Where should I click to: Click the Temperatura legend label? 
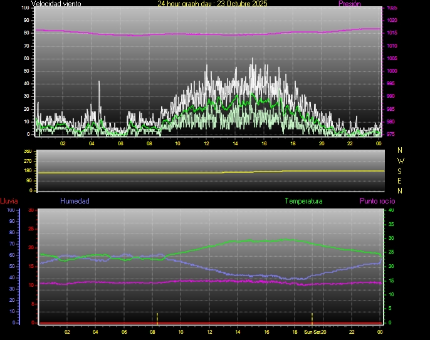point(303,201)
